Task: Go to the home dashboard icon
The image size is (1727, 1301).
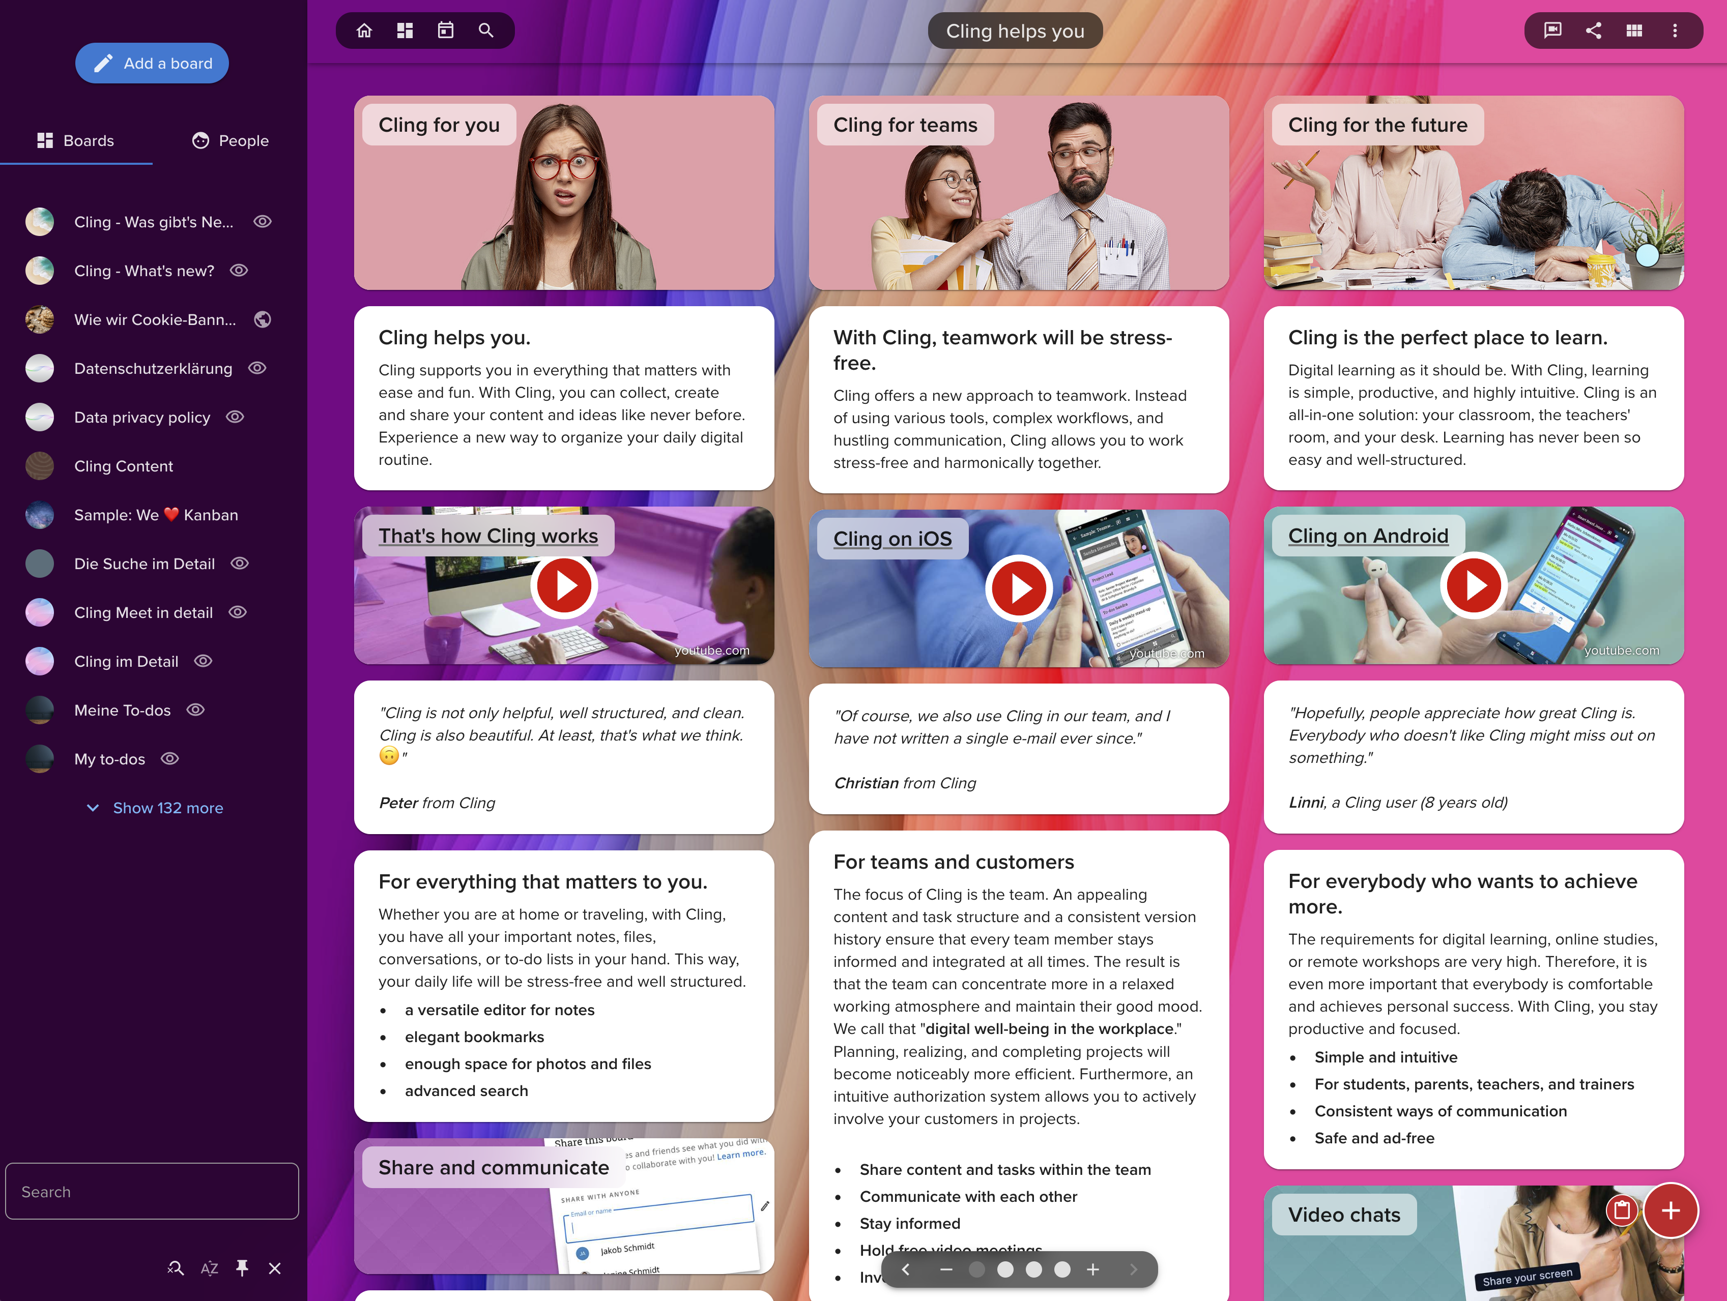Action: point(364,31)
